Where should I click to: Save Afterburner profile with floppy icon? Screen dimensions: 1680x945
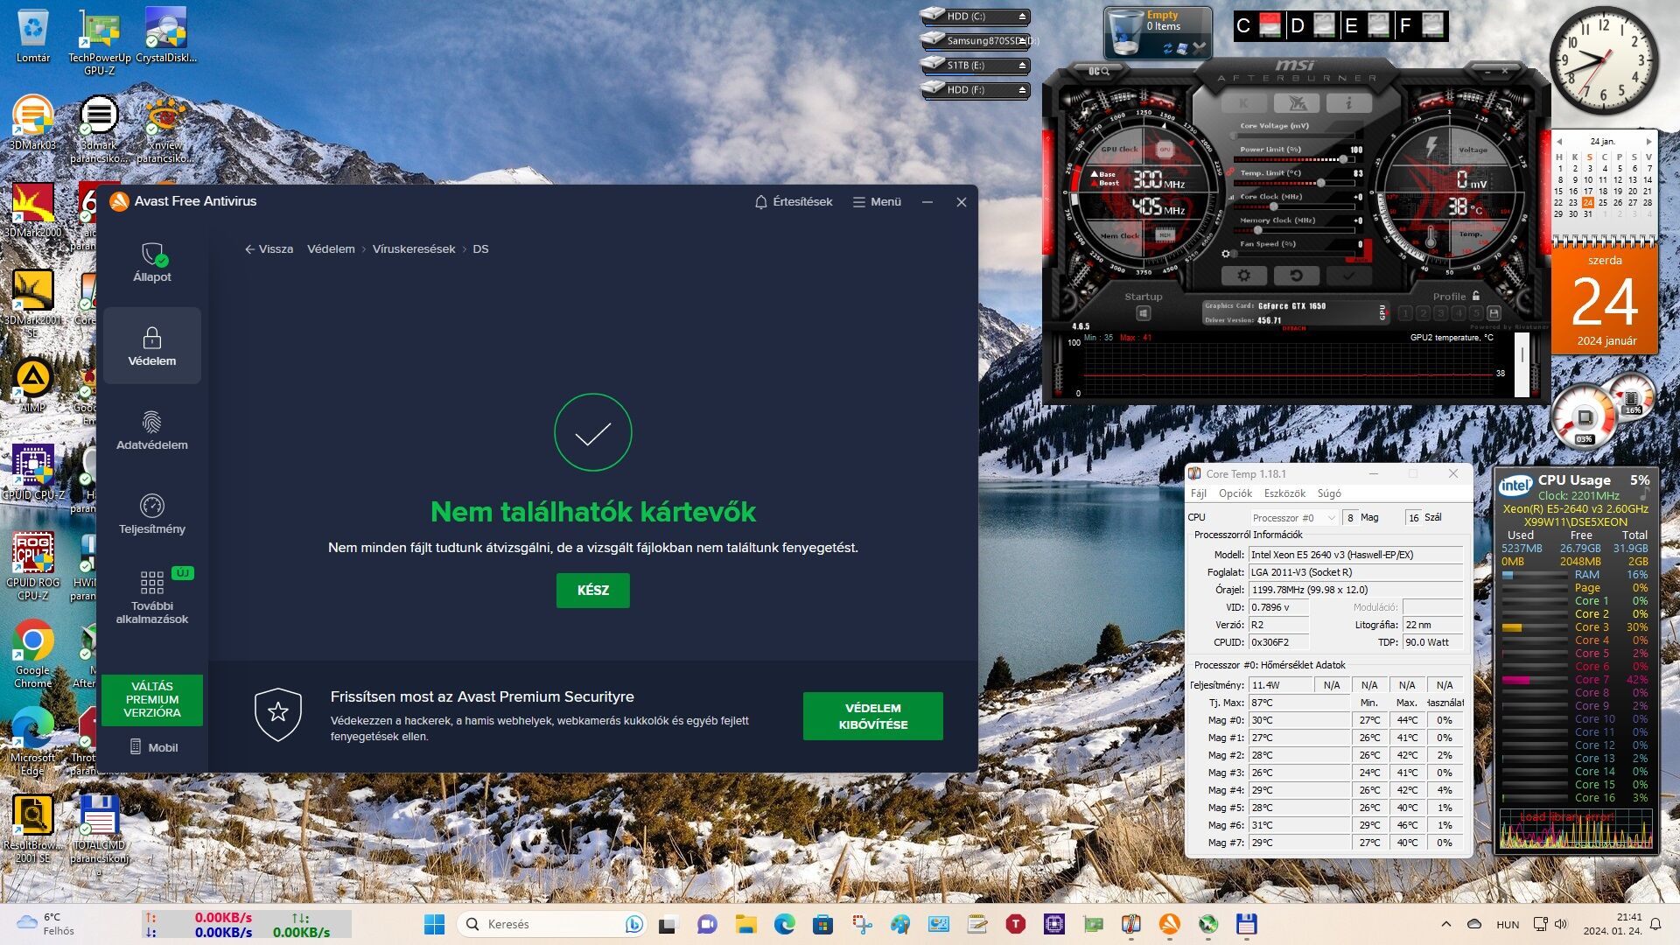(1494, 313)
